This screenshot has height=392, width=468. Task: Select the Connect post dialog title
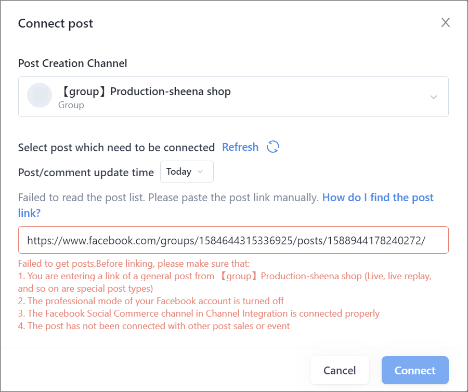(x=56, y=23)
